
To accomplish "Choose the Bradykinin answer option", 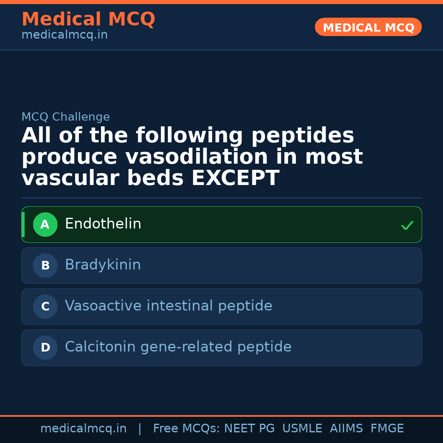I will (221, 265).
